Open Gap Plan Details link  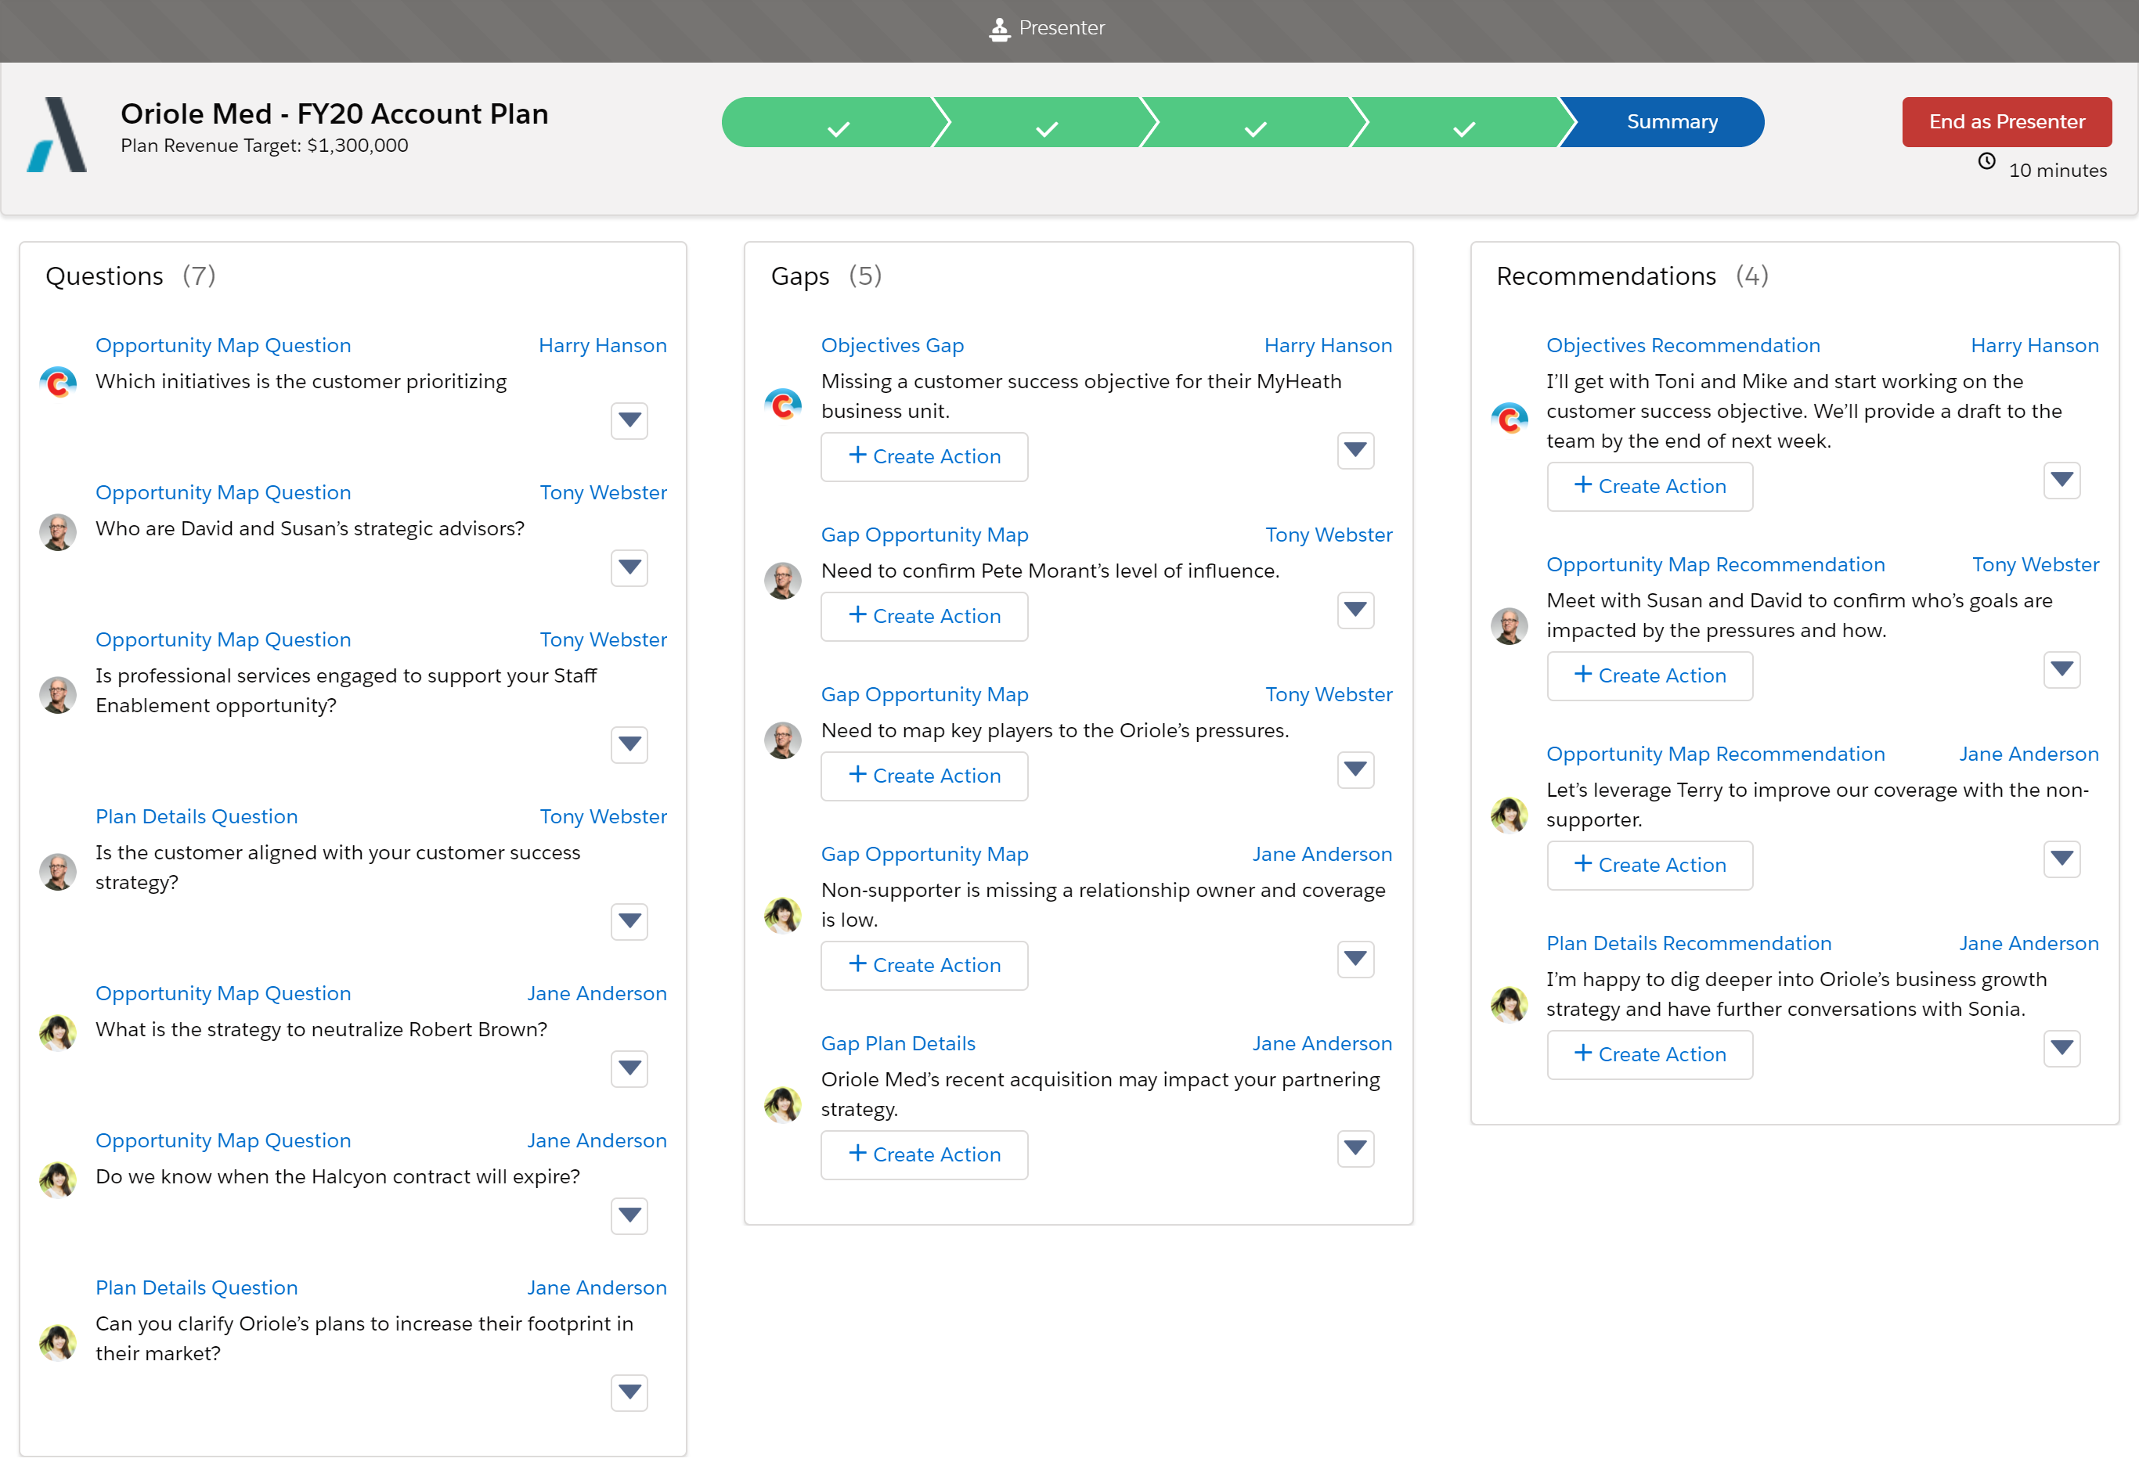[898, 1043]
